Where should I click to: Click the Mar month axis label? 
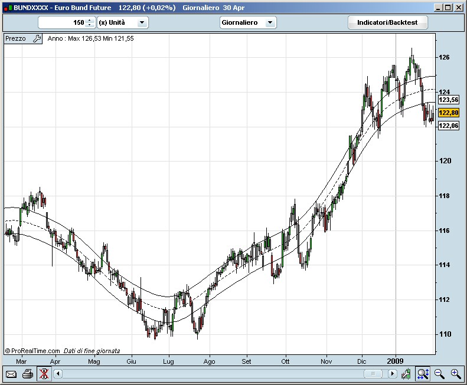coord(21,361)
